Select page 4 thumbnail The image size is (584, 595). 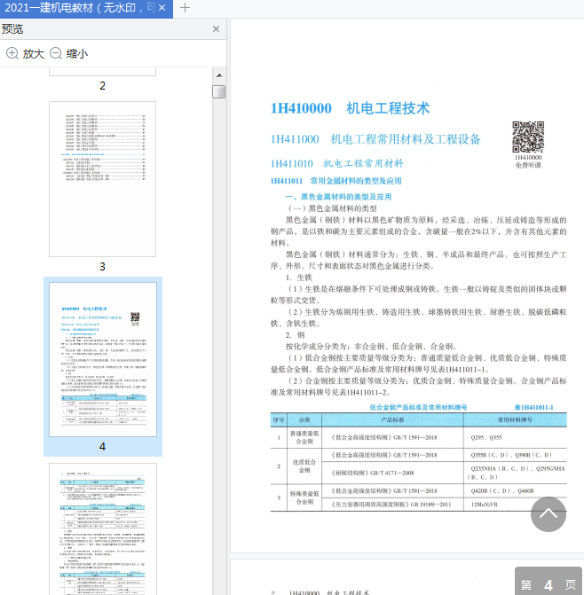[103, 359]
